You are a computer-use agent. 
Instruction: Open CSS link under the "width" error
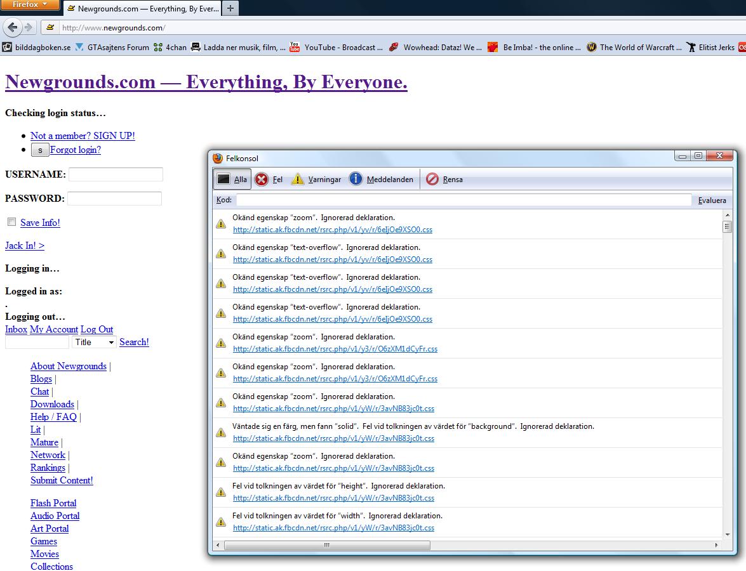tap(333, 528)
